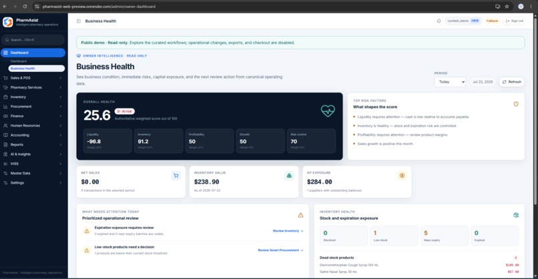The image size is (538, 279).
Task: Click the Pharmacy Services icon
Action: (x=5, y=88)
